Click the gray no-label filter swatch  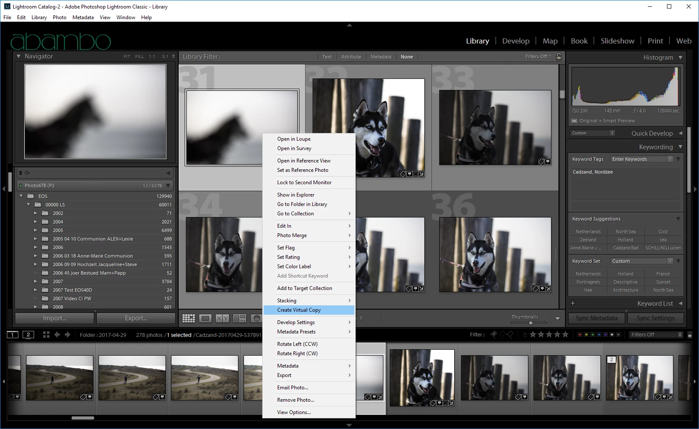[x=618, y=335]
